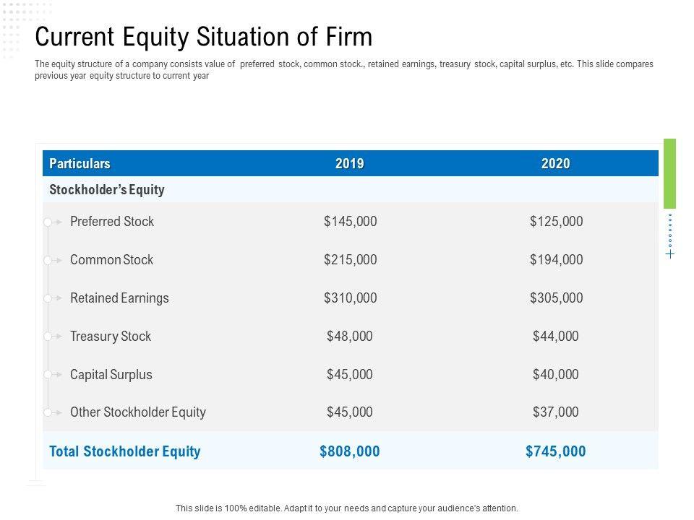Click the bullet arrow beside Common Stock
The image size is (694, 520).
pos(53,260)
